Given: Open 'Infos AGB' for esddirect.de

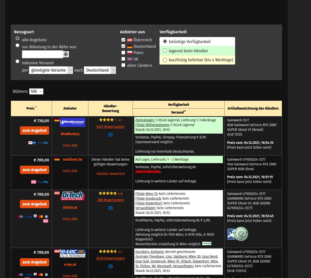Looking at the screenshot, I should [70, 171].
